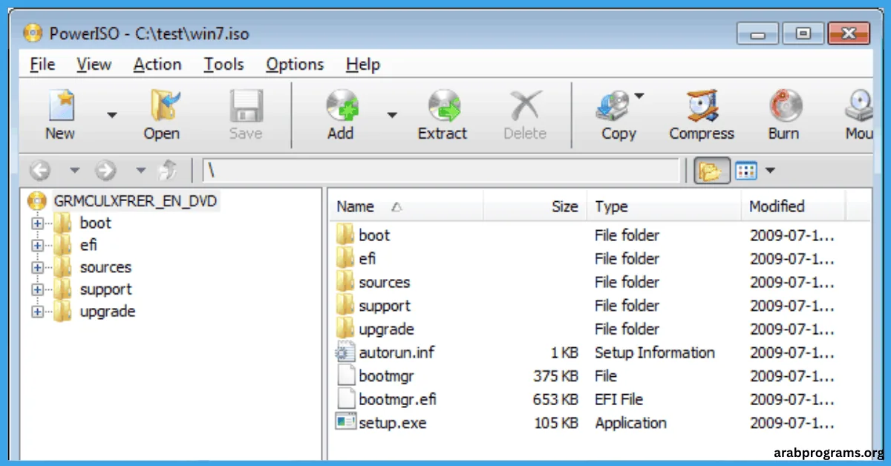The height and width of the screenshot is (466, 891).
Task: Sort by Name column header
Action: pos(405,206)
